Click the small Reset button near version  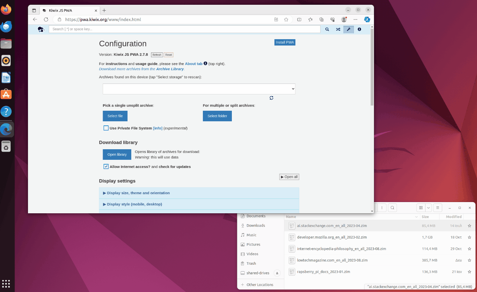click(x=168, y=55)
